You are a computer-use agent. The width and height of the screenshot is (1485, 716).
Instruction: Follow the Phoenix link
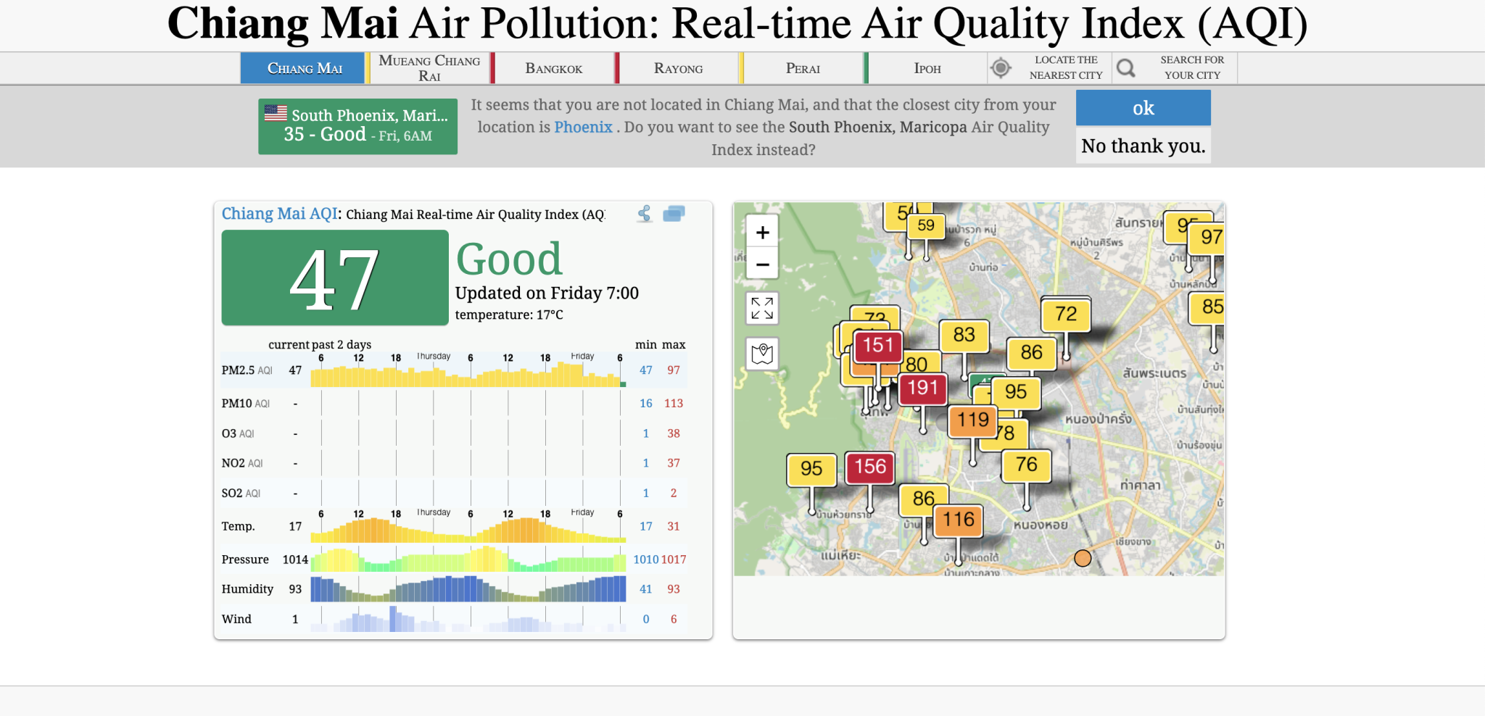583,127
